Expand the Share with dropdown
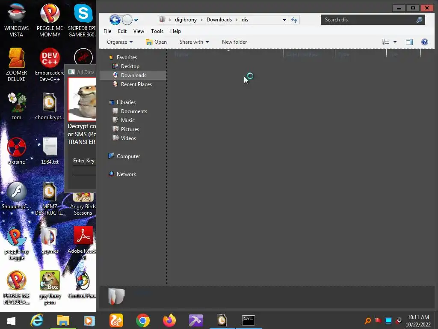The image size is (438, 329). pyautogui.click(x=194, y=42)
